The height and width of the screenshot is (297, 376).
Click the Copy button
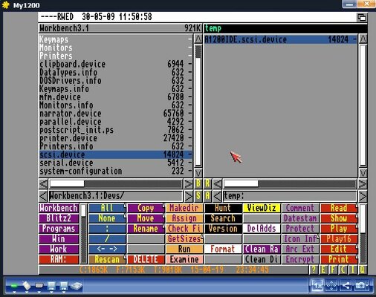pyautogui.click(x=146, y=208)
